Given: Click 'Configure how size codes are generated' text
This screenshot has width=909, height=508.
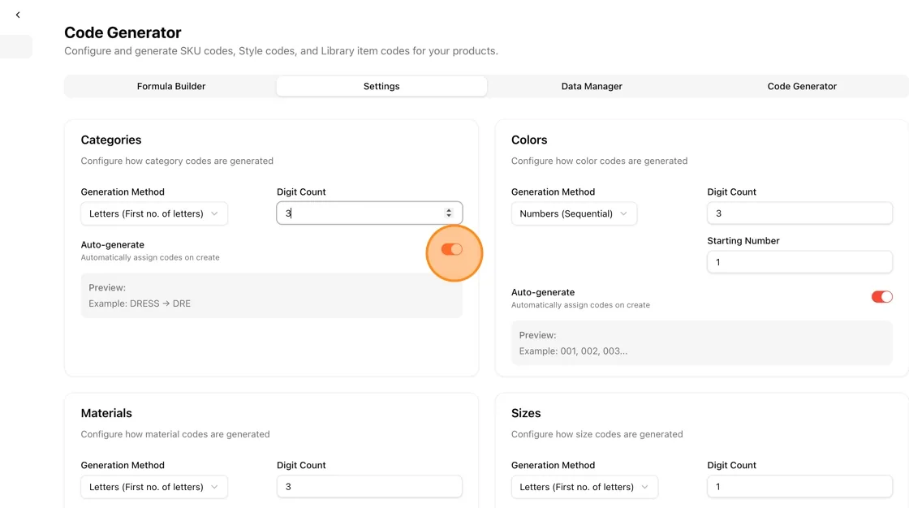Looking at the screenshot, I should (597, 434).
